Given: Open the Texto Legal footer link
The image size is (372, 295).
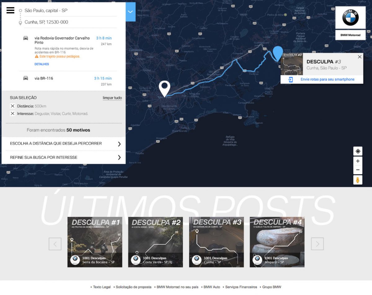Looking at the screenshot, I should [x=102, y=287].
